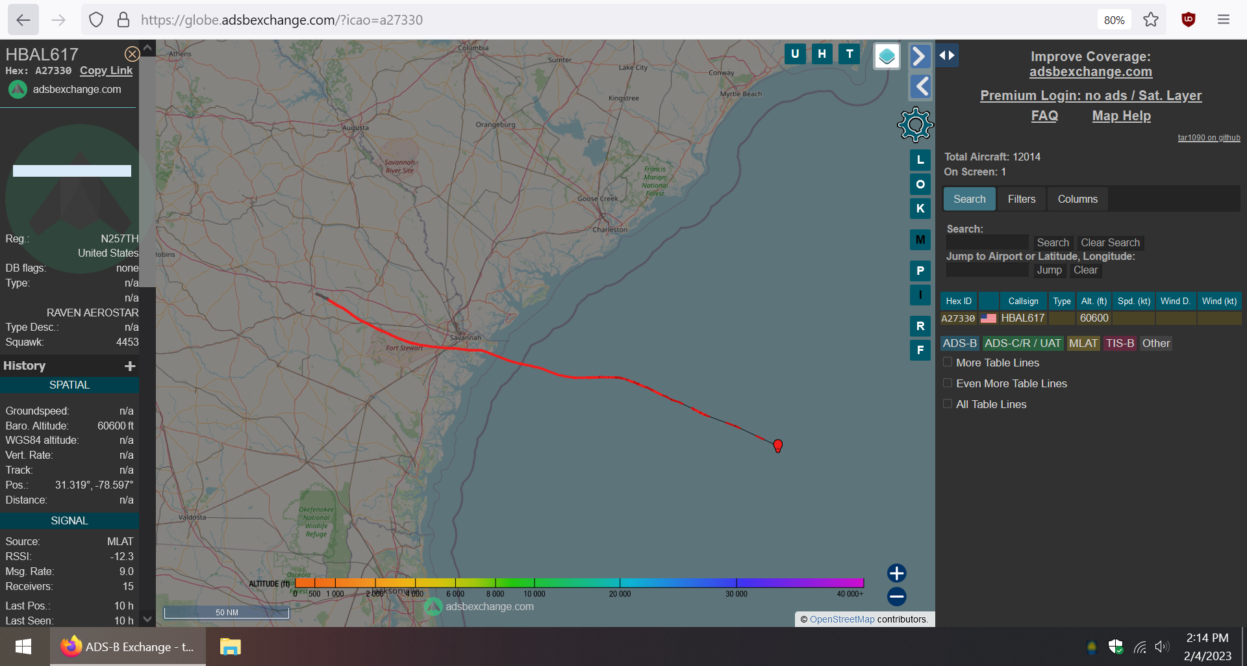Toggle the R map button
Image resolution: width=1247 pixels, height=666 pixels.
tap(920, 326)
